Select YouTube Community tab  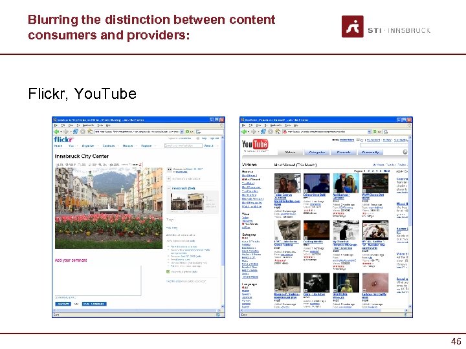click(x=370, y=153)
